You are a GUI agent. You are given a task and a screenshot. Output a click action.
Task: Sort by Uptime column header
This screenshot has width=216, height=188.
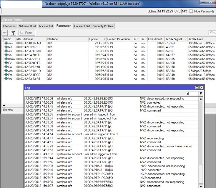(97, 39)
